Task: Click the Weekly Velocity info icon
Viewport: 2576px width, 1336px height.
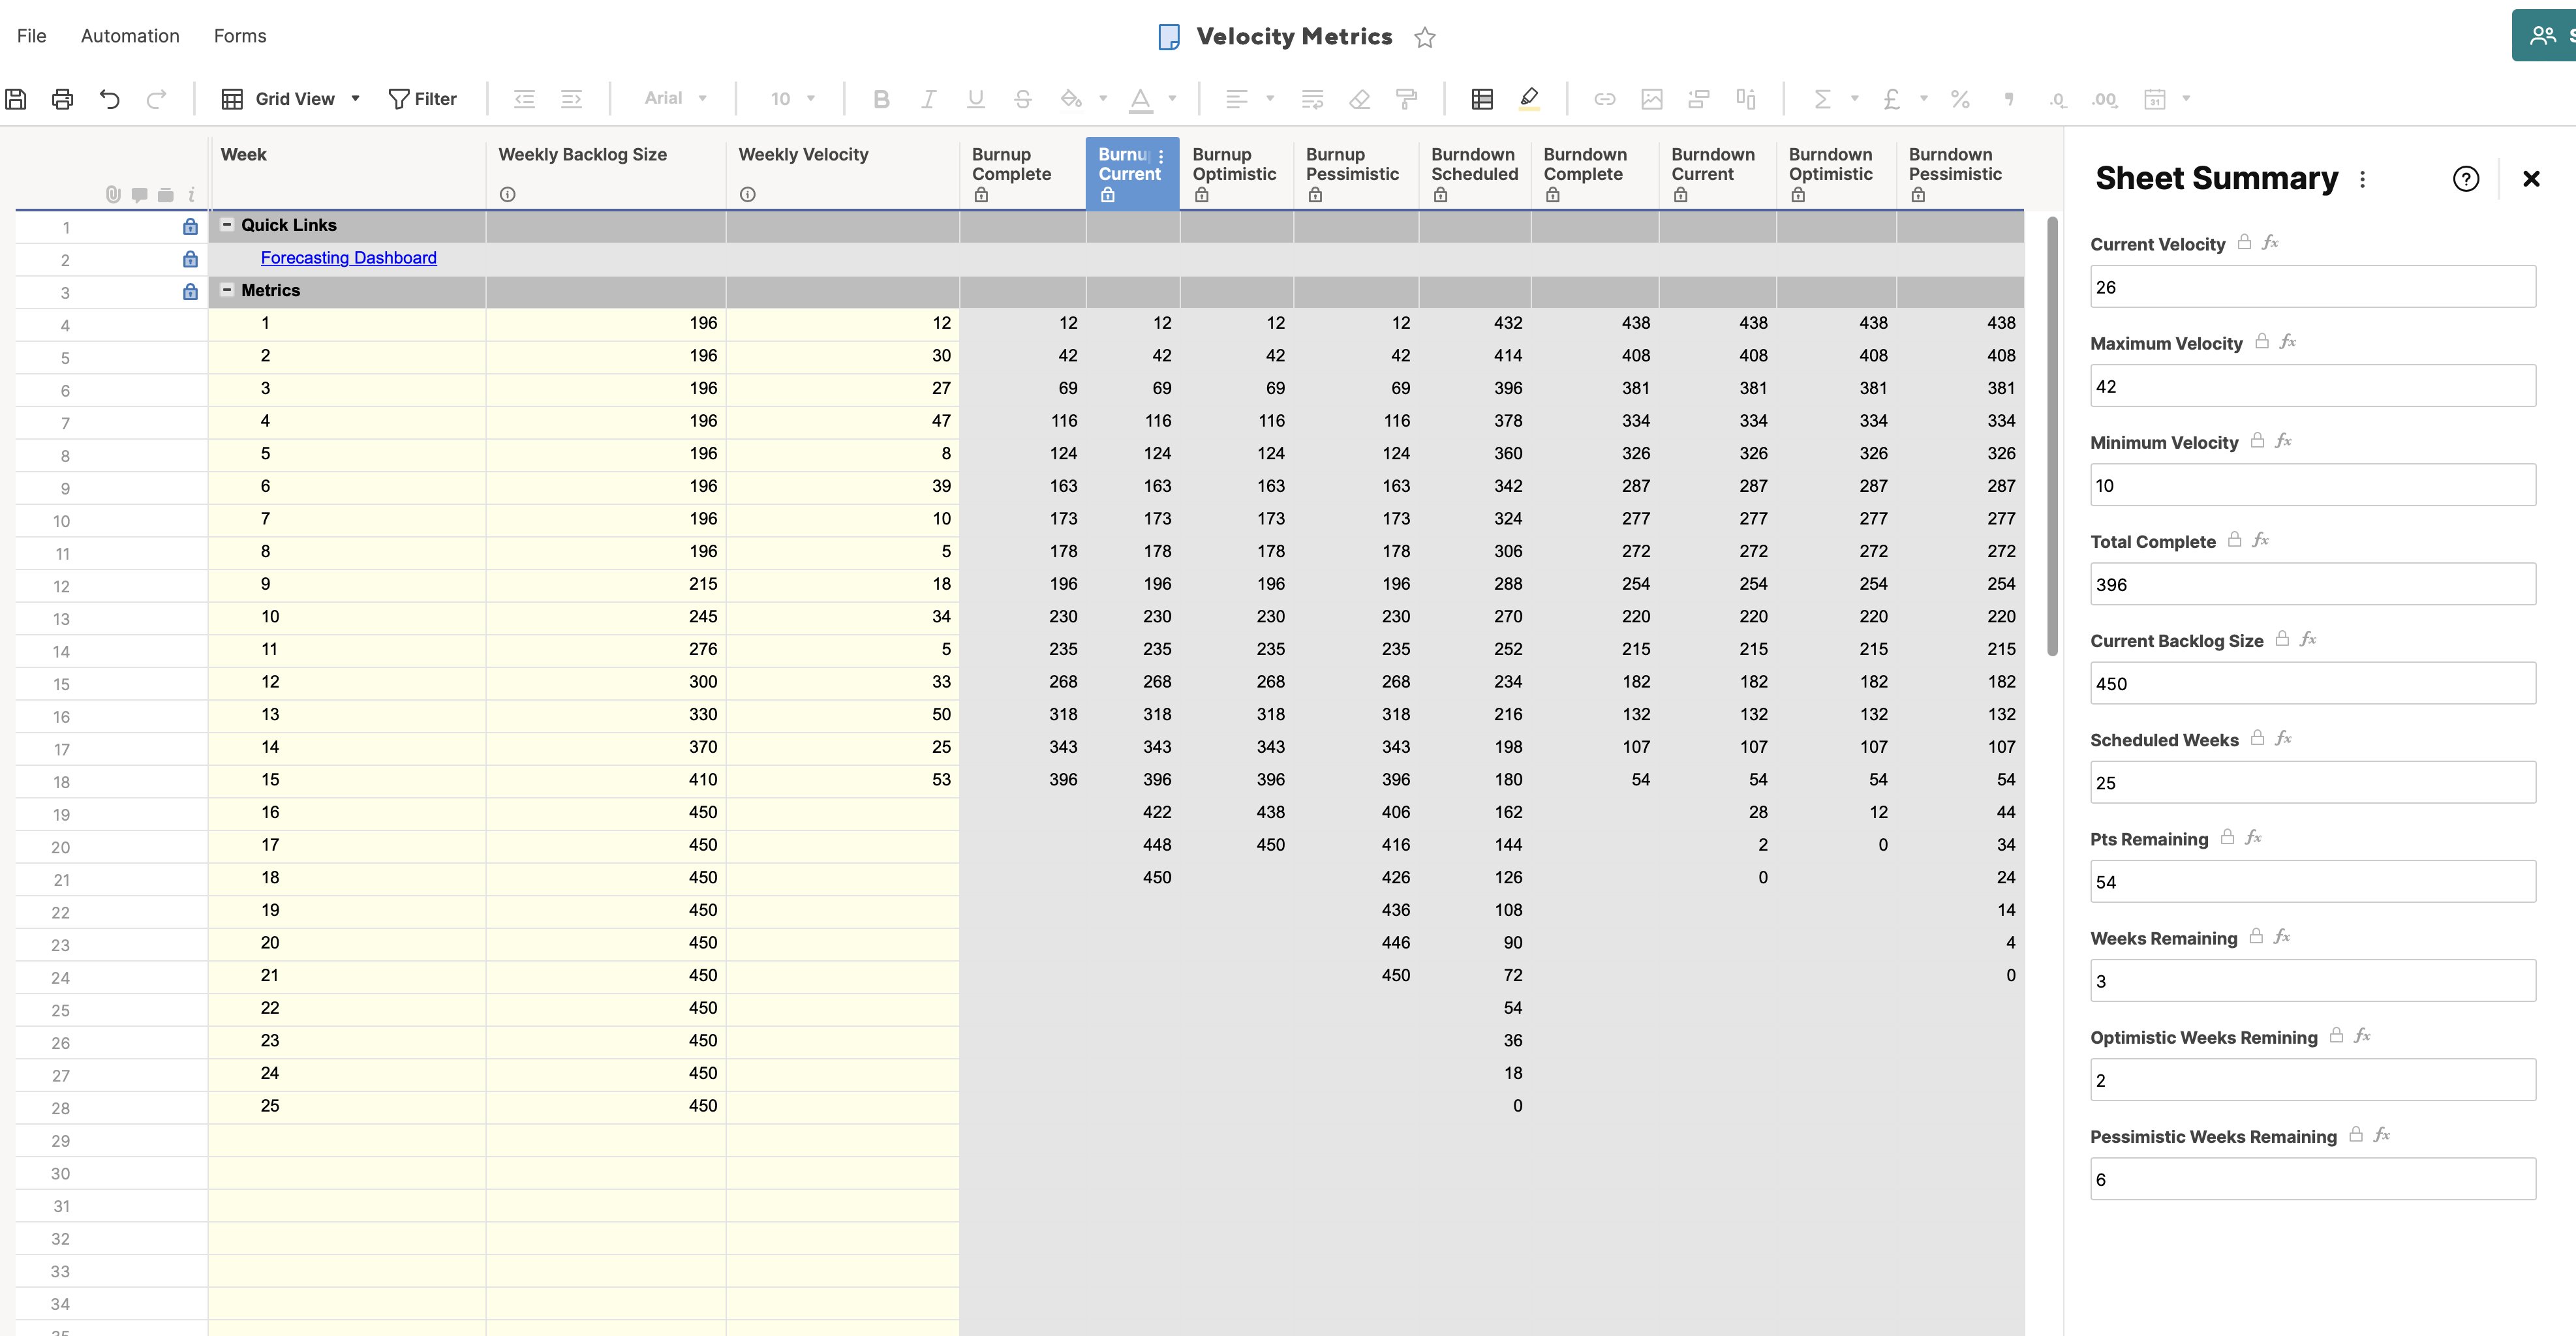Action: tap(748, 194)
